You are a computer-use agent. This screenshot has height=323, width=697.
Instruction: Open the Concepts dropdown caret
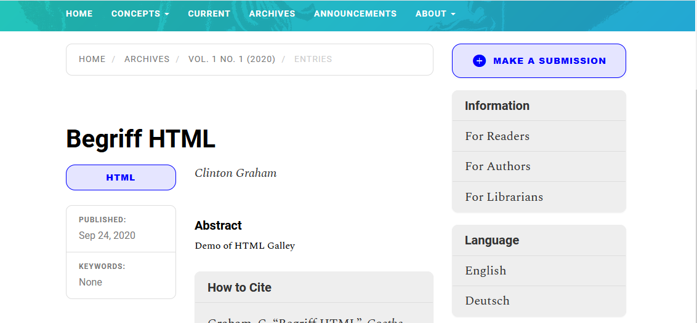167,14
